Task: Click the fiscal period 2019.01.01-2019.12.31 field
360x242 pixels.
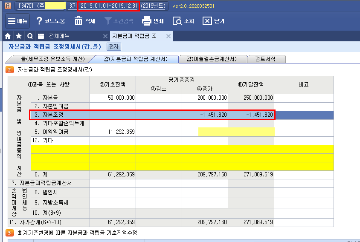Action: click(x=109, y=6)
